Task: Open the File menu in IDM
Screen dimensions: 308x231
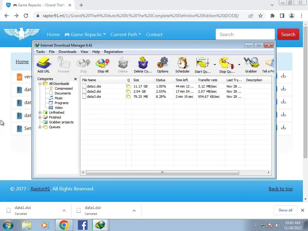Action: (52, 52)
